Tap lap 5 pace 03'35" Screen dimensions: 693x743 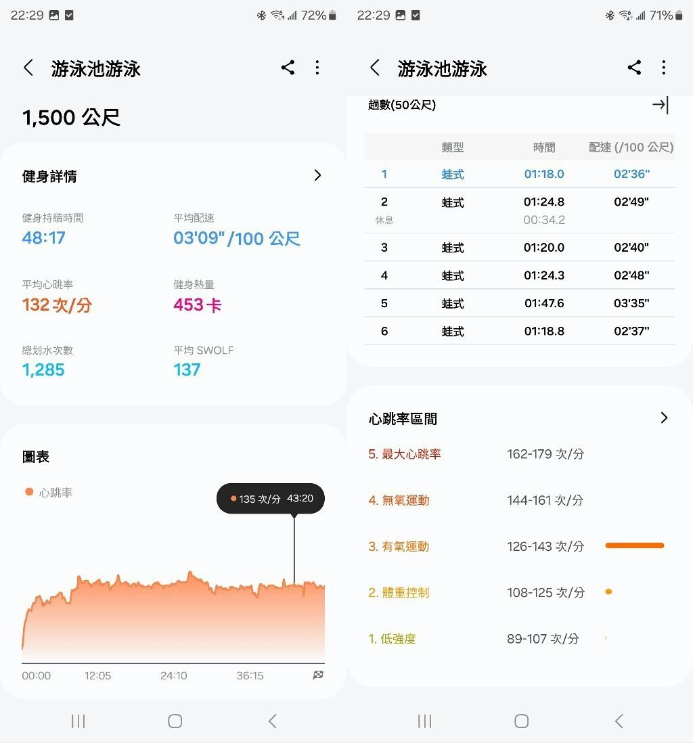[x=631, y=303]
